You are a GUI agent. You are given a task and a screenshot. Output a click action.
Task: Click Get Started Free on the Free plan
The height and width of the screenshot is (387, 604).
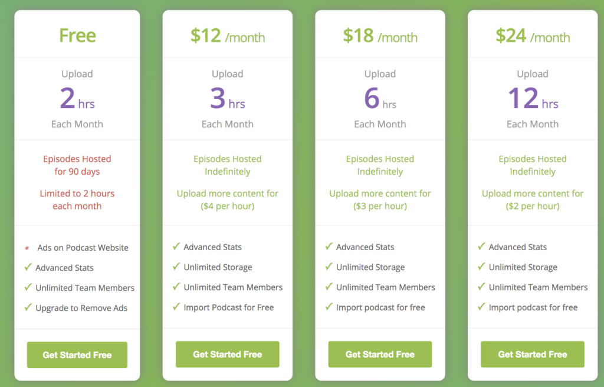[77, 355]
